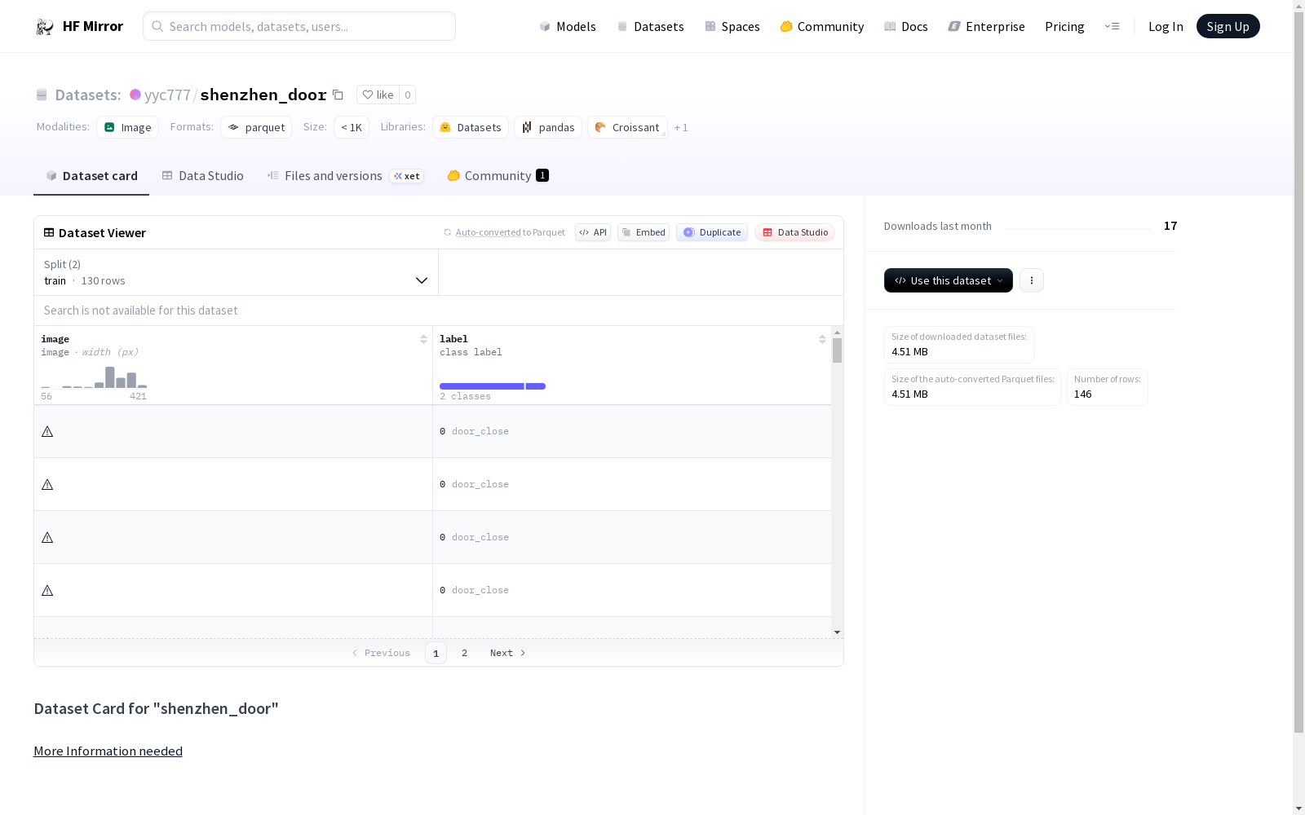Click the yyc777 user avatar
The height and width of the screenshot is (815, 1305).
click(x=135, y=95)
